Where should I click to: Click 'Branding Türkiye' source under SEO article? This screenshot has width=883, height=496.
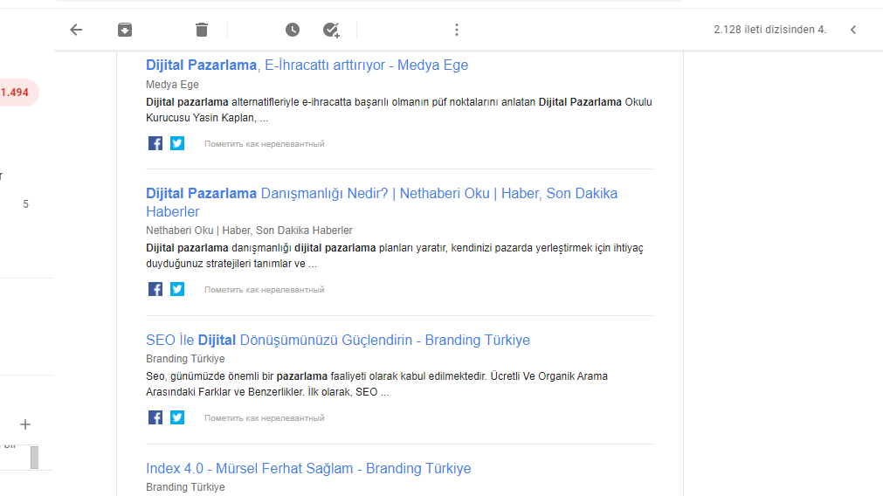point(185,359)
